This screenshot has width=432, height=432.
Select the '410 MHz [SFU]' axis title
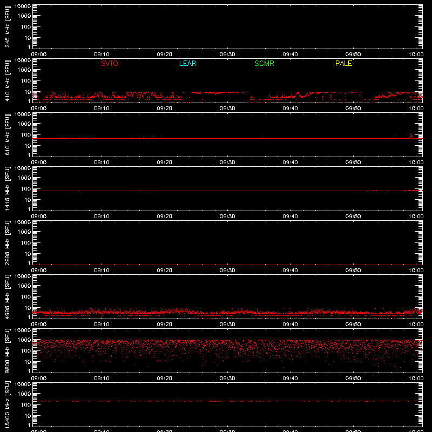pos(7,80)
